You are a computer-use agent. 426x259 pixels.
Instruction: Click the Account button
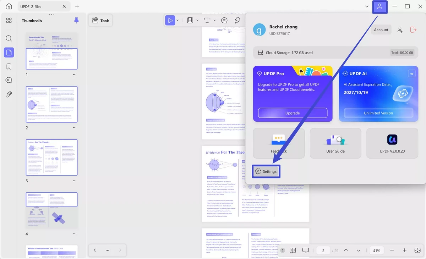click(x=381, y=30)
